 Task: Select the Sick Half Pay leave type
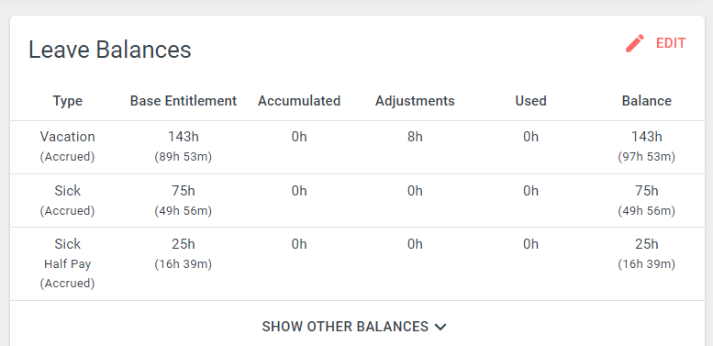coord(68,263)
